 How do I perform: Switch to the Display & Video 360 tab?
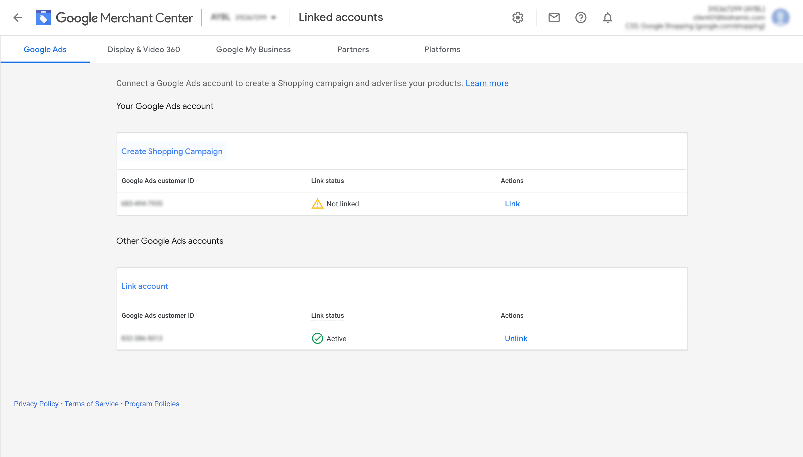click(144, 49)
